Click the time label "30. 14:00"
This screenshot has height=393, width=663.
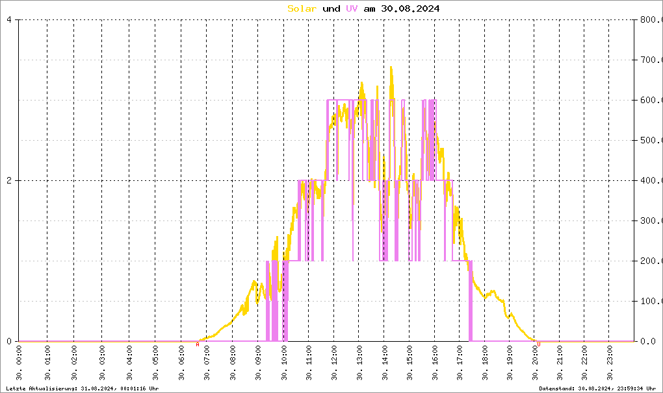tap(385, 363)
